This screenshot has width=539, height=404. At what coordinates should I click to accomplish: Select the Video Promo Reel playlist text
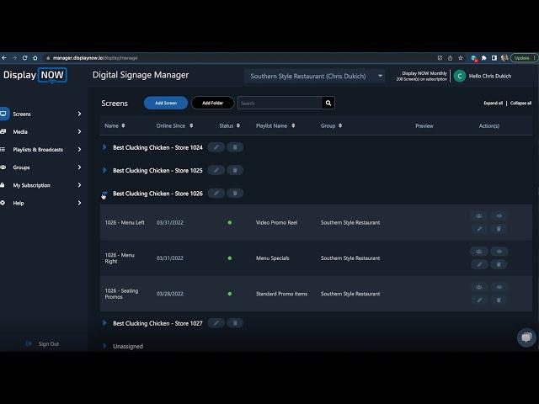(x=276, y=222)
